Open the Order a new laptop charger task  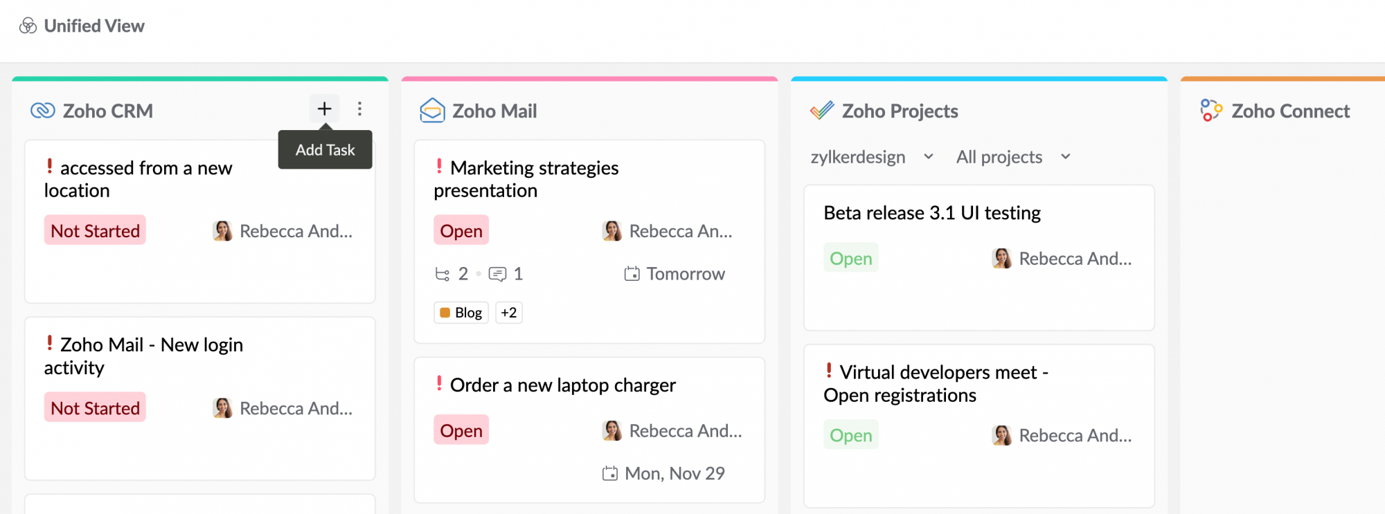[562, 385]
